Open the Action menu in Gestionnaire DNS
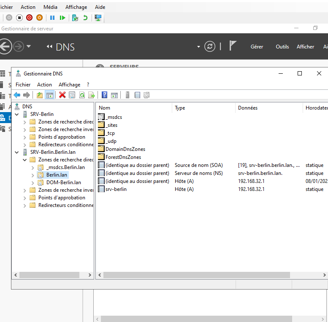 (44, 85)
